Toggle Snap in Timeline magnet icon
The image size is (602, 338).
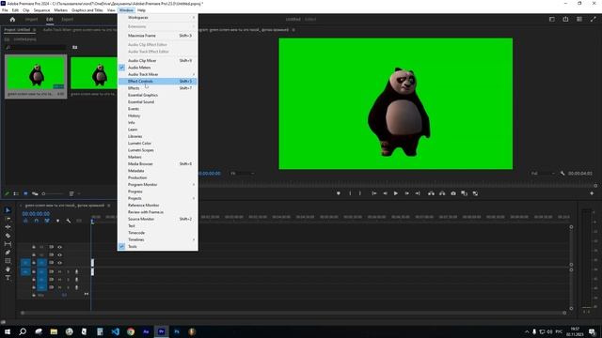pyautogui.click(x=36, y=221)
